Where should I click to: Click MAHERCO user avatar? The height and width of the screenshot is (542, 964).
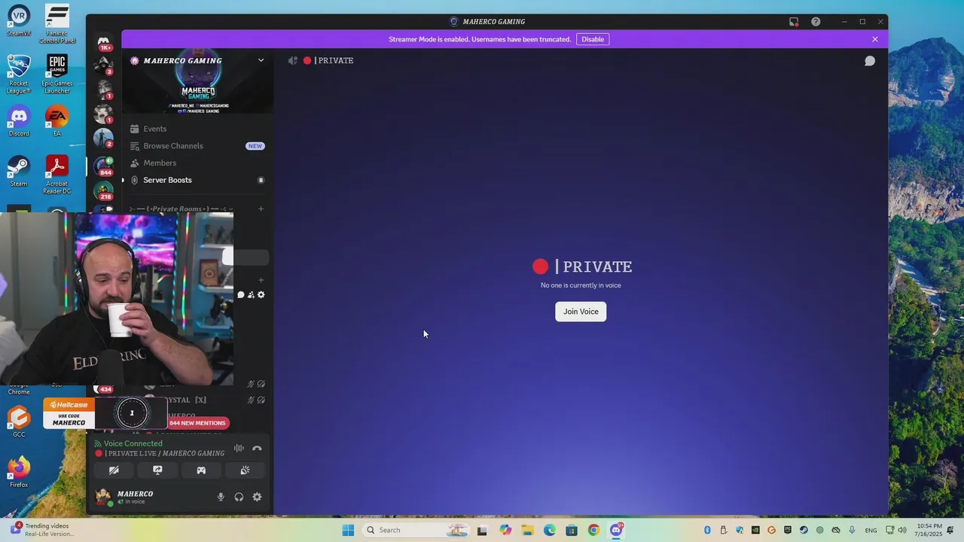[x=103, y=497]
